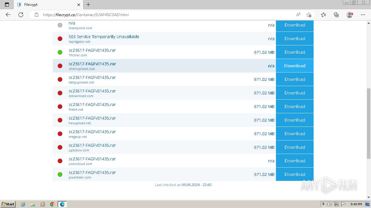Download from hexupload.net

[295, 120]
